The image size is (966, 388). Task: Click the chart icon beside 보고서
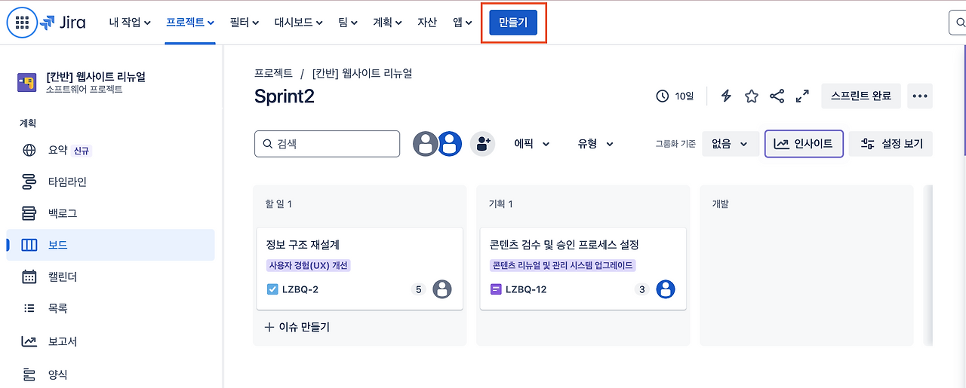[29, 341]
